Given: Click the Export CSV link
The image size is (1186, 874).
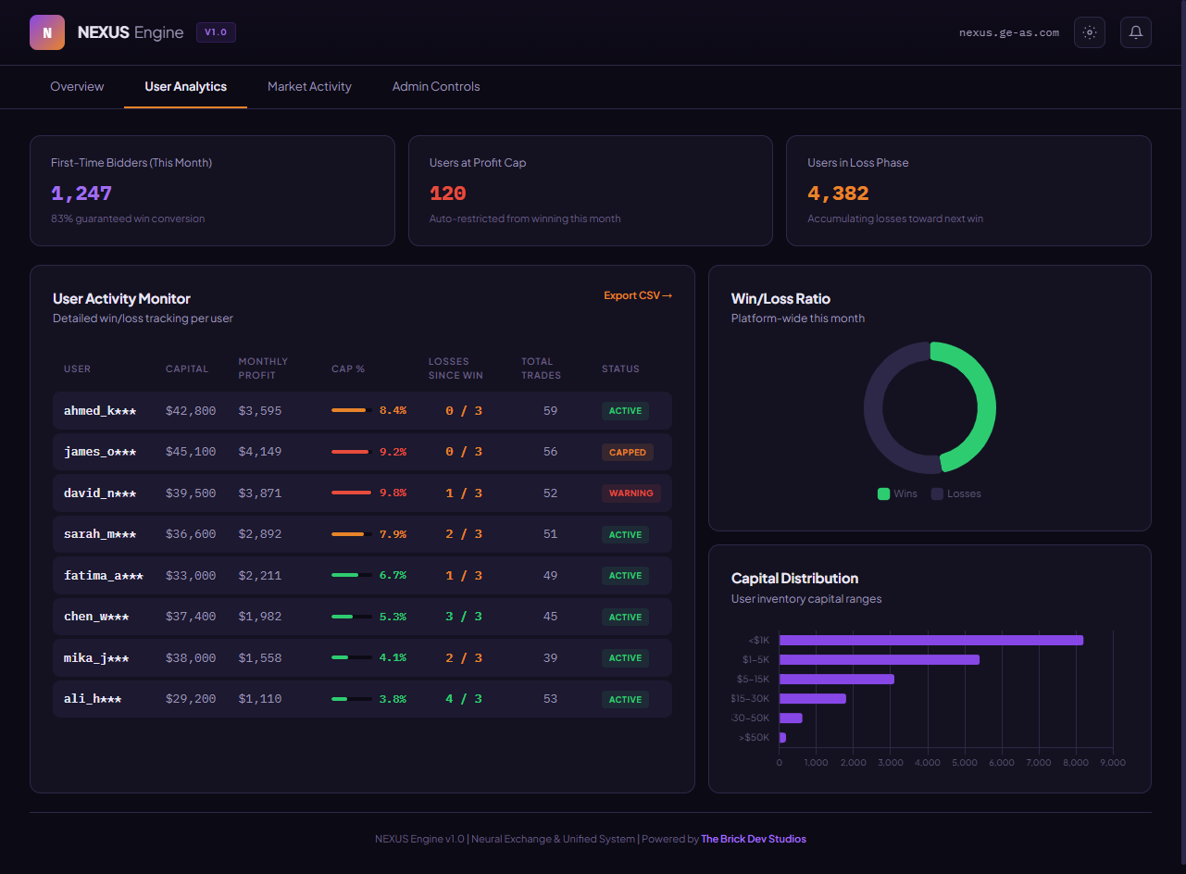Looking at the screenshot, I should pyautogui.click(x=638, y=294).
